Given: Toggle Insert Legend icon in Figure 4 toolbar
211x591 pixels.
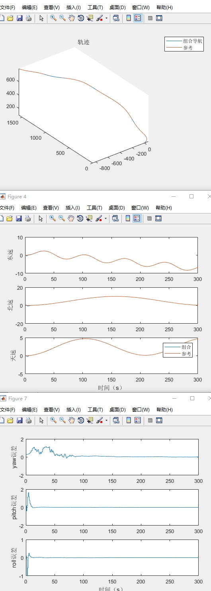Looking at the screenshot, I should [x=137, y=218].
